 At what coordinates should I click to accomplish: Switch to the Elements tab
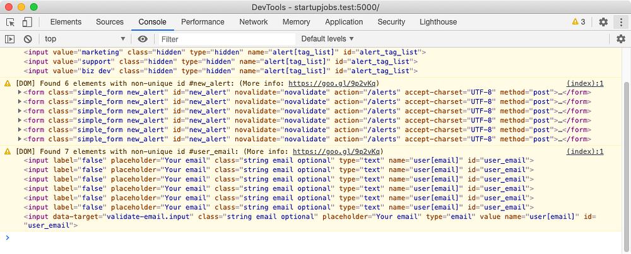click(x=66, y=22)
